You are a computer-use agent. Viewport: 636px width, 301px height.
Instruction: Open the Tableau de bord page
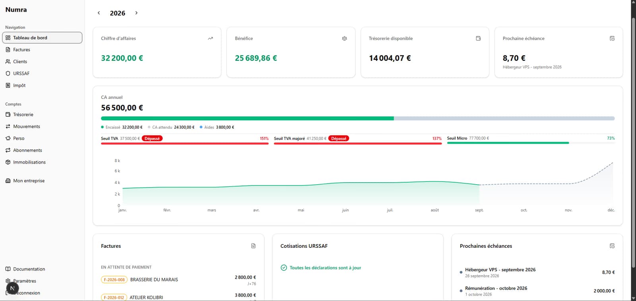pos(42,38)
